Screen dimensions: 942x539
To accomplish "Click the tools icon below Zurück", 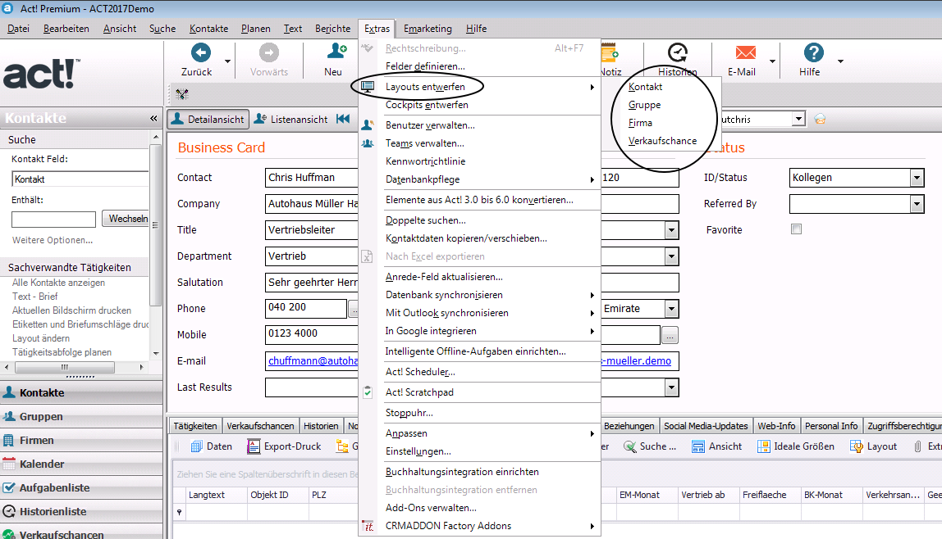I will pos(182,94).
